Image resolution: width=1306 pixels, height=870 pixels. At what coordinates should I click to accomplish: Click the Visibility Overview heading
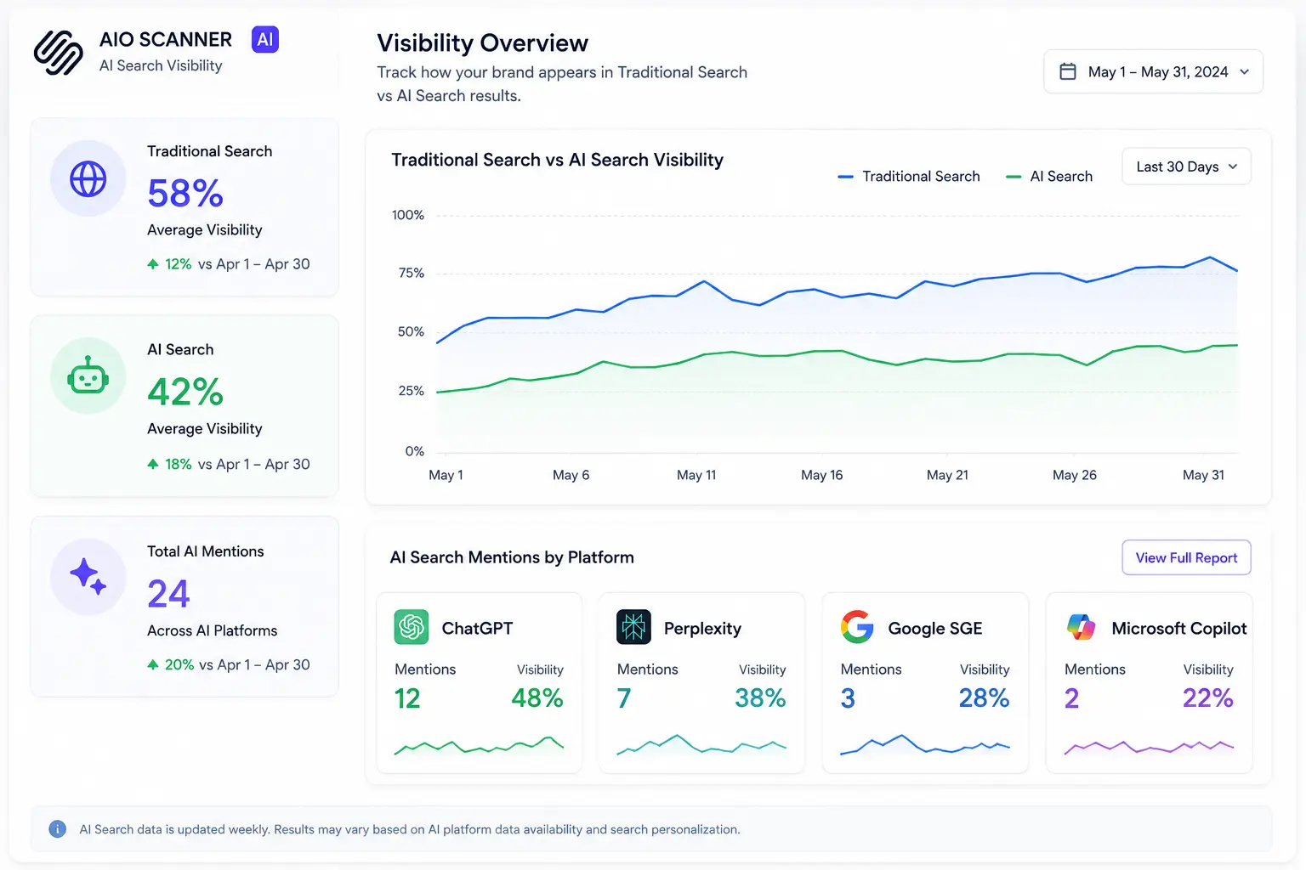tap(482, 42)
